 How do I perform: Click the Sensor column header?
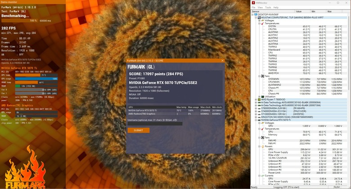coord(273,11)
